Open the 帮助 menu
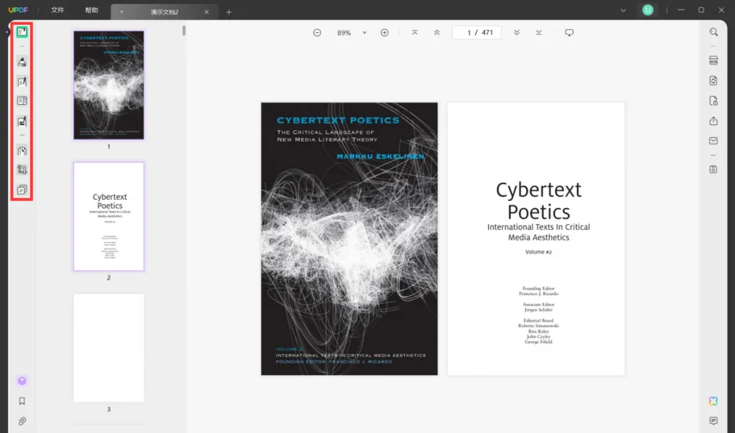 (x=91, y=10)
